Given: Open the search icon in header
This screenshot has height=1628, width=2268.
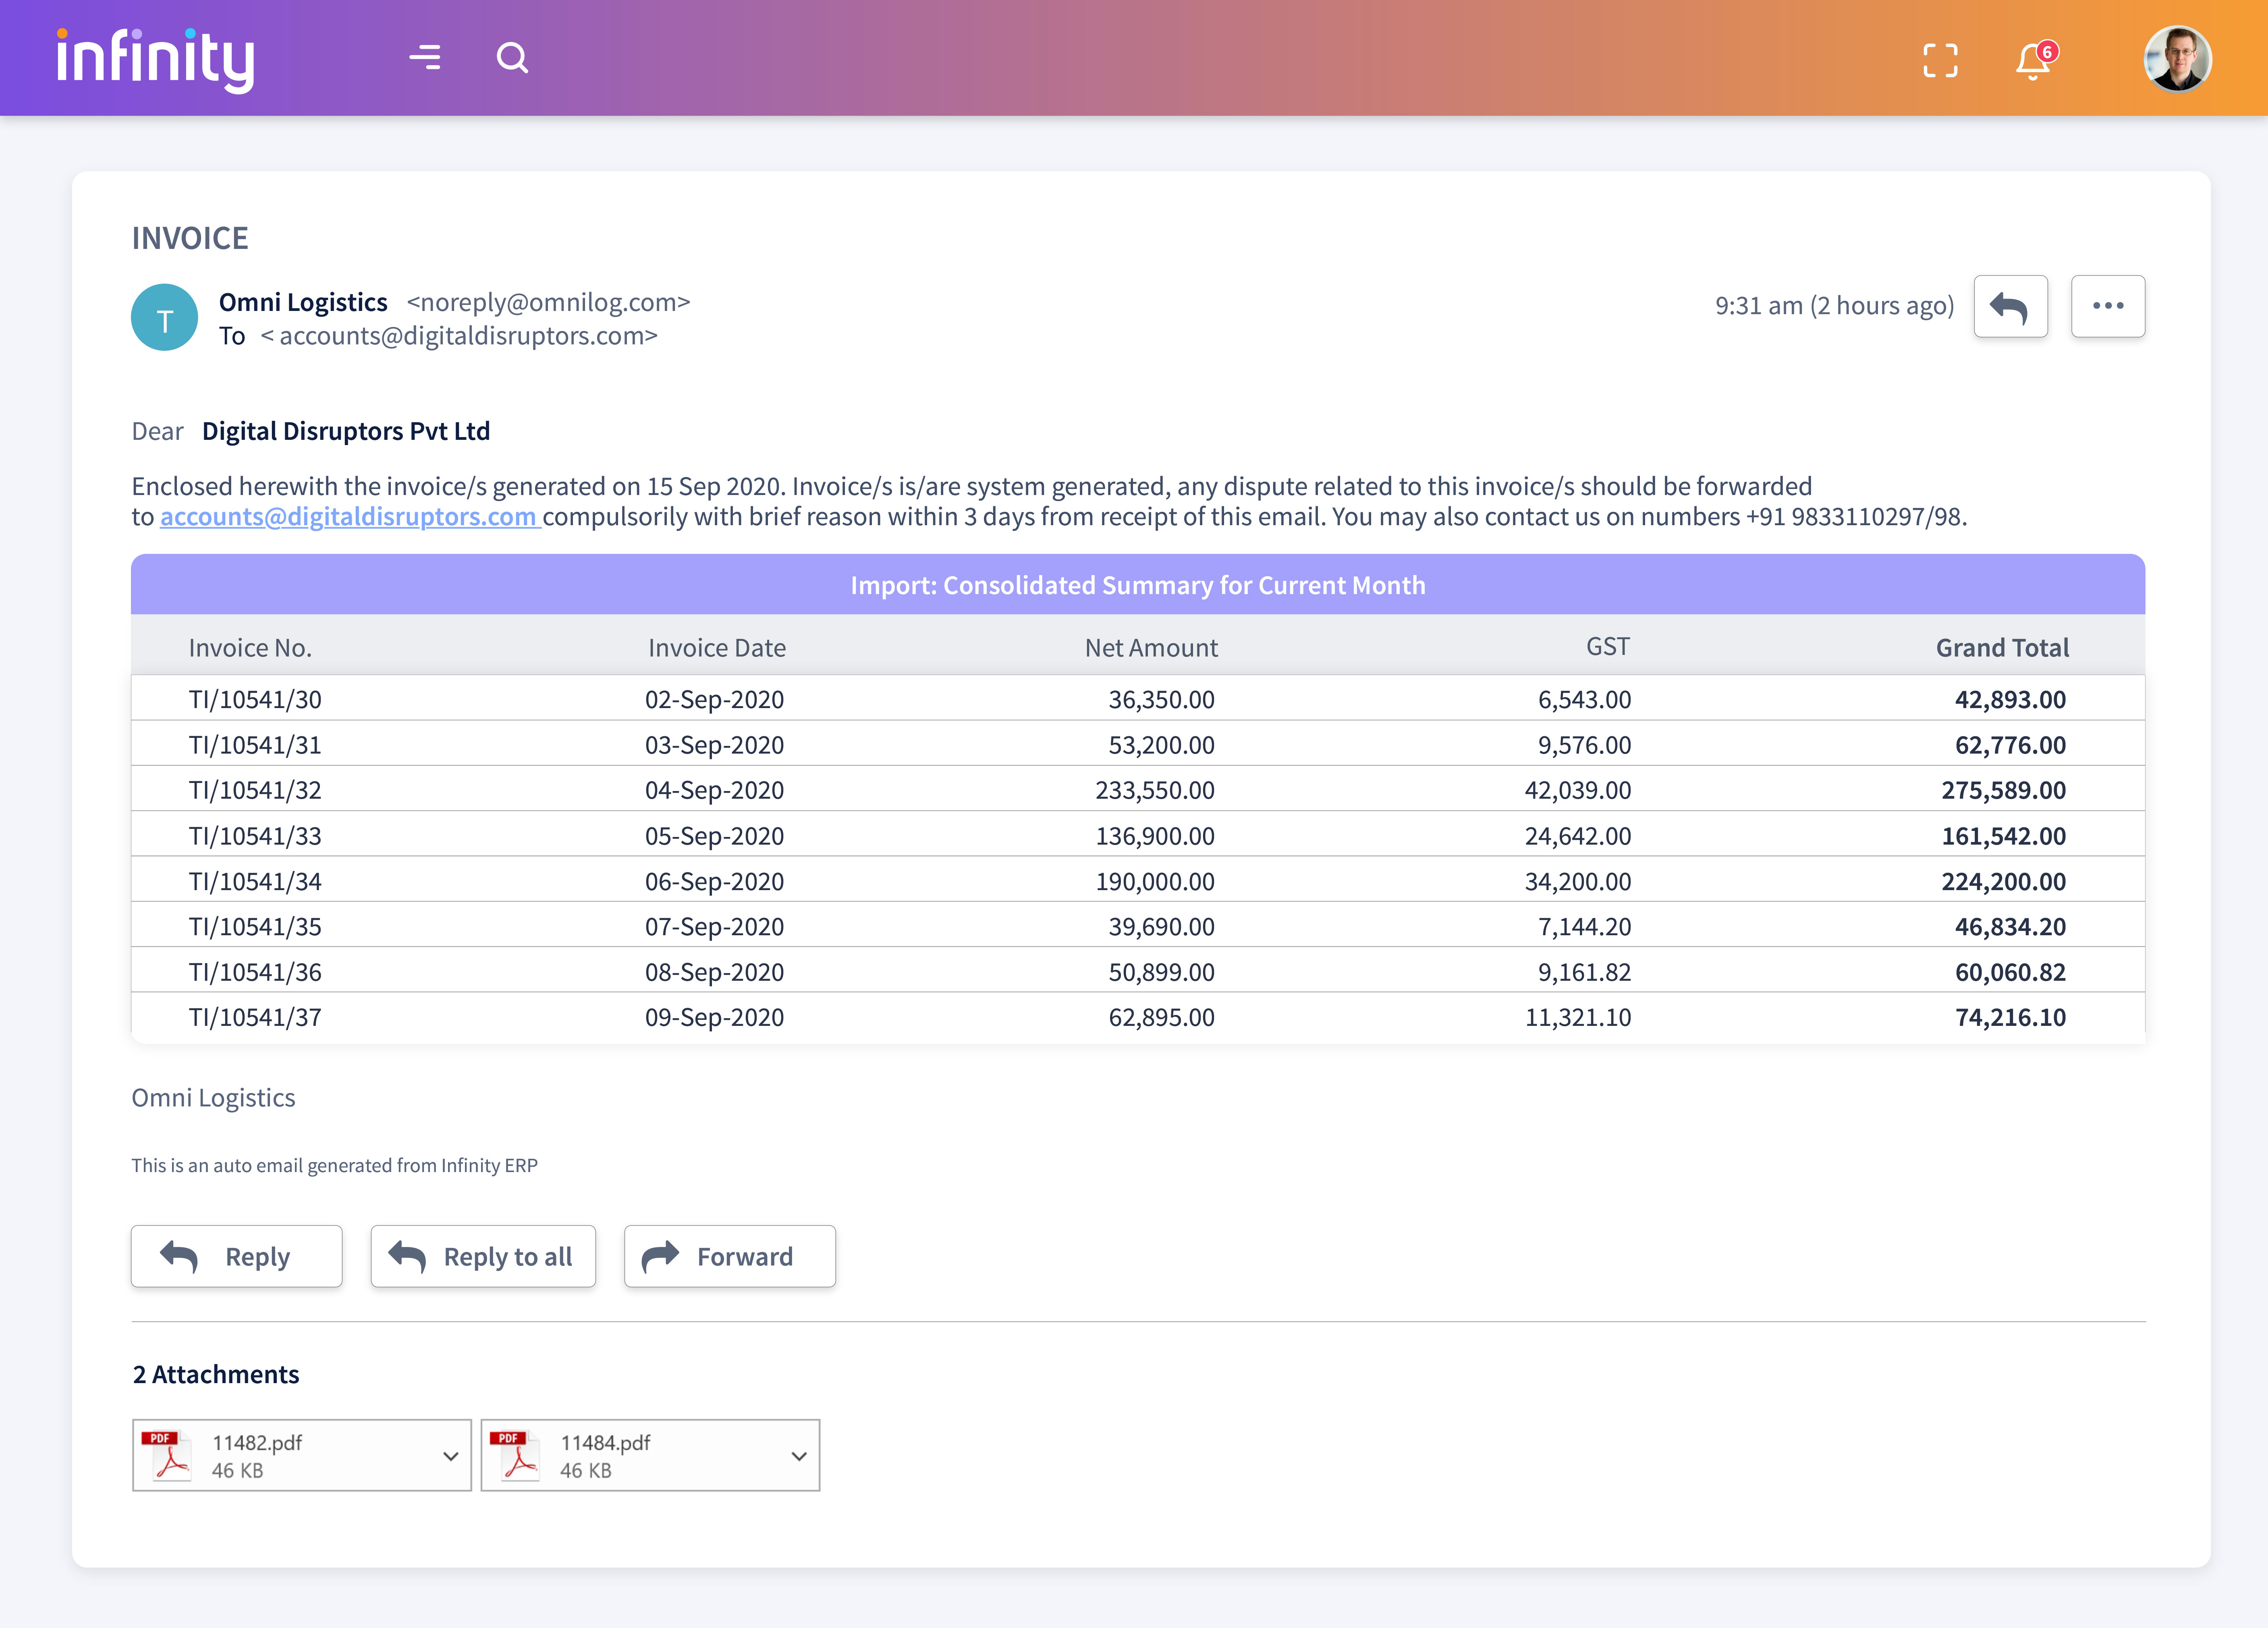Looking at the screenshot, I should coord(512,58).
